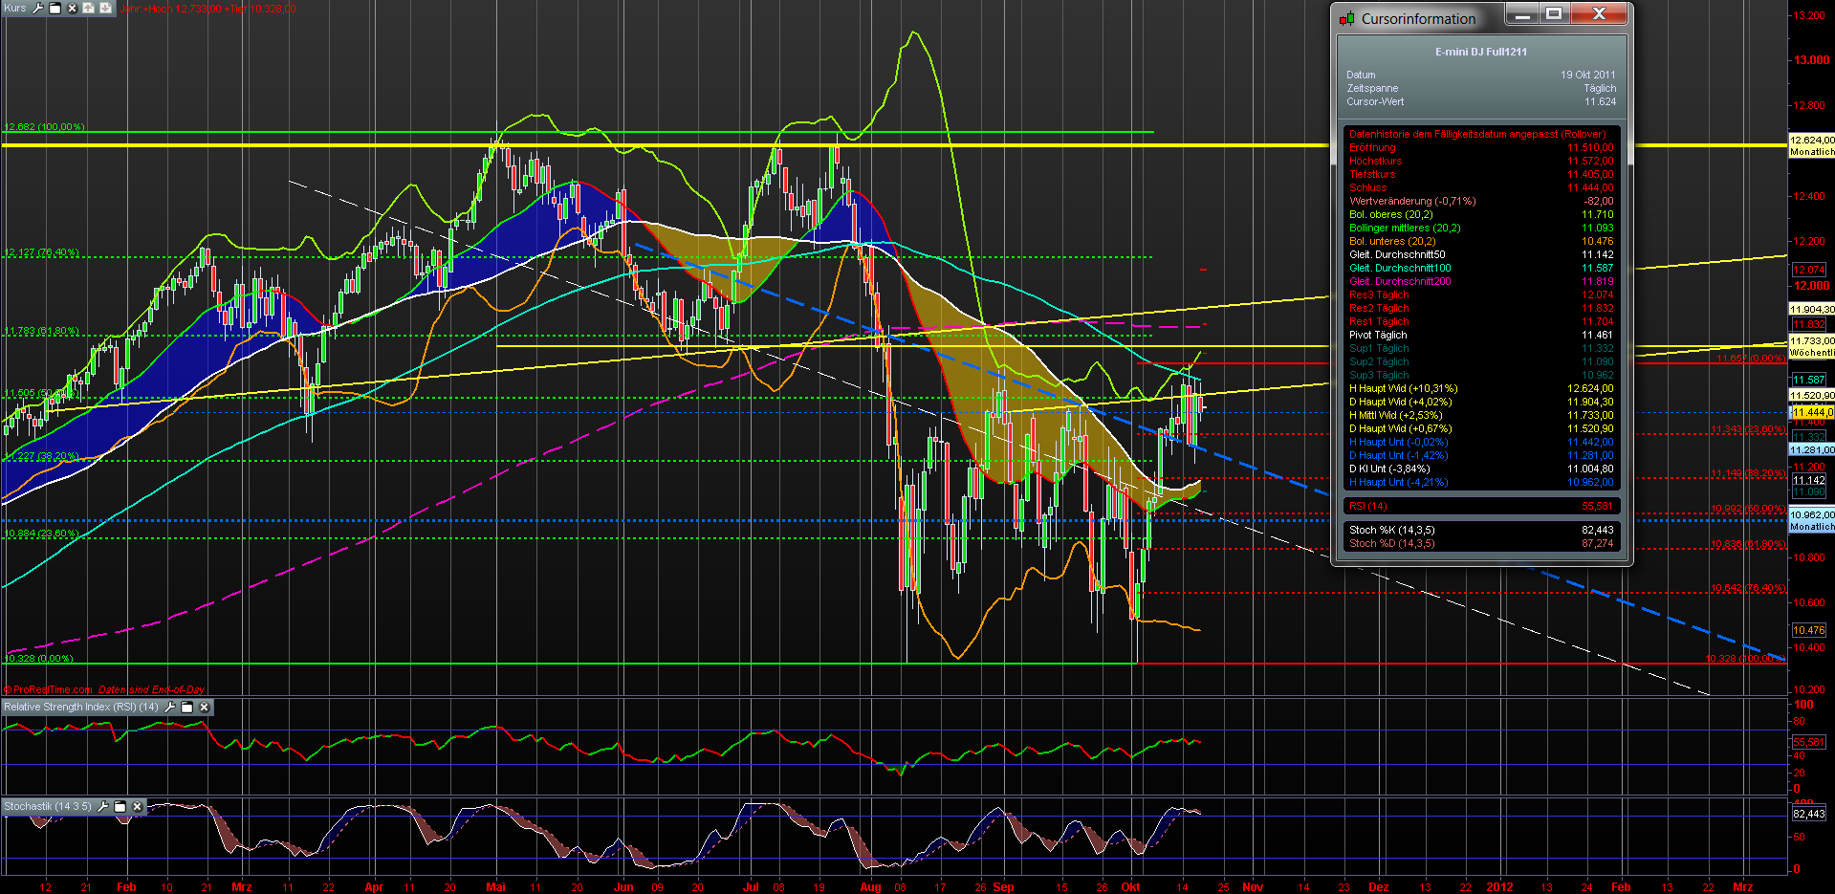Select the Monatlich label on the price axis
1835x894 pixels.
pyautogui.click(x=1810, y=150)
